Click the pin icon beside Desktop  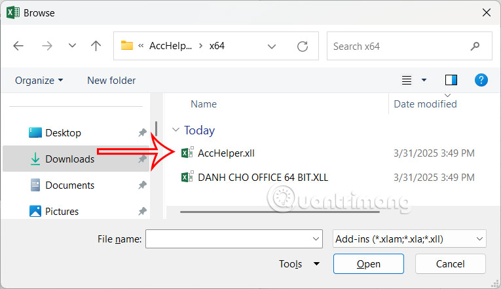pos(142,132)
